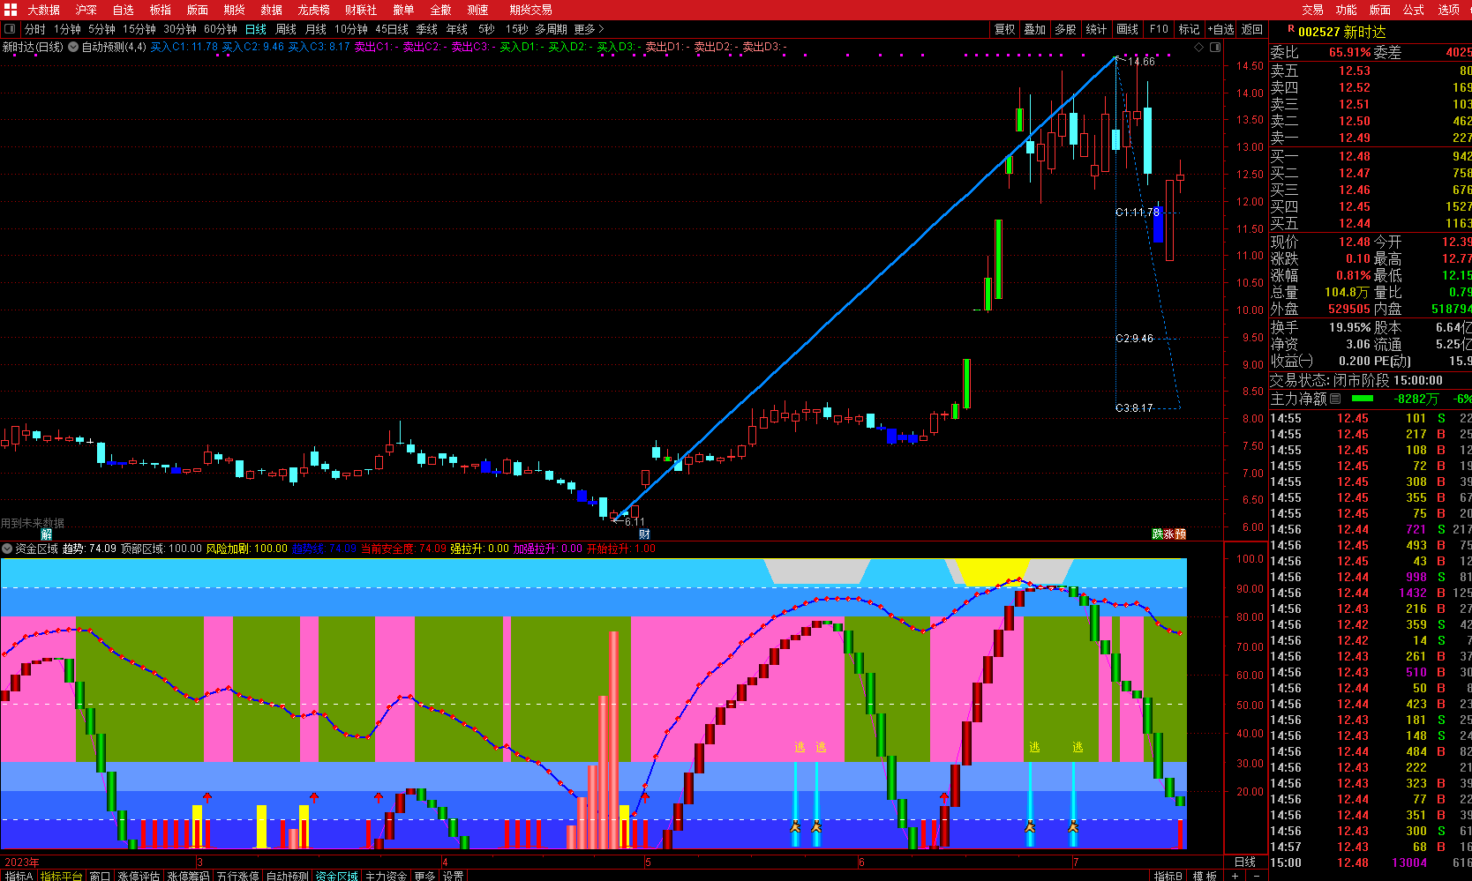Click the 多股 button

point(1066,29)
